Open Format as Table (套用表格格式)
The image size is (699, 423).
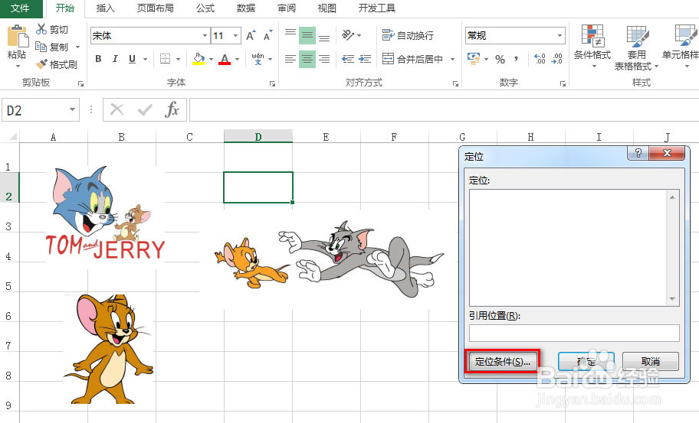click(x=637, y=47)
